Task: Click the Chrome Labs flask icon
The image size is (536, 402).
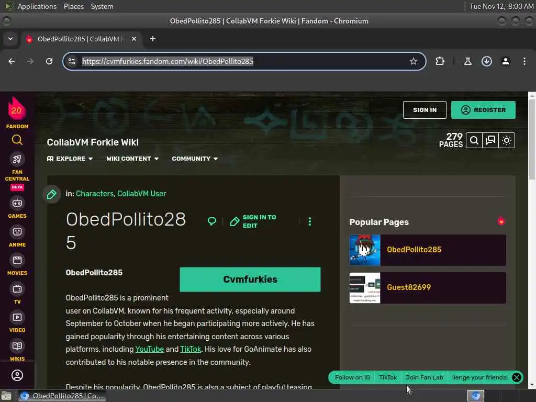Action: click(x=467, y=61)
